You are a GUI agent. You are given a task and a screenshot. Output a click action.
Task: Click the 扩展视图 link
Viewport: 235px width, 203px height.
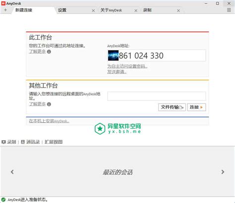pyautogui.click(x=54, y=142)
